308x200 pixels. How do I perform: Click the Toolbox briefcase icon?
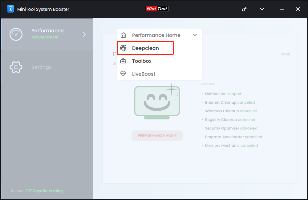point(123,61)
